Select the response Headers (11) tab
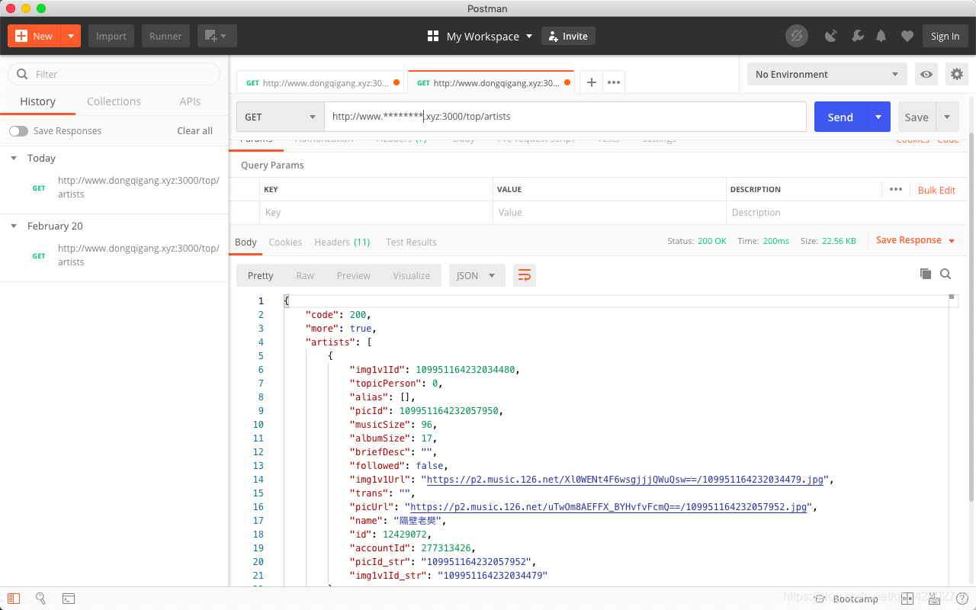Screen dimensions: 976x610 click(x=342, y=242)
